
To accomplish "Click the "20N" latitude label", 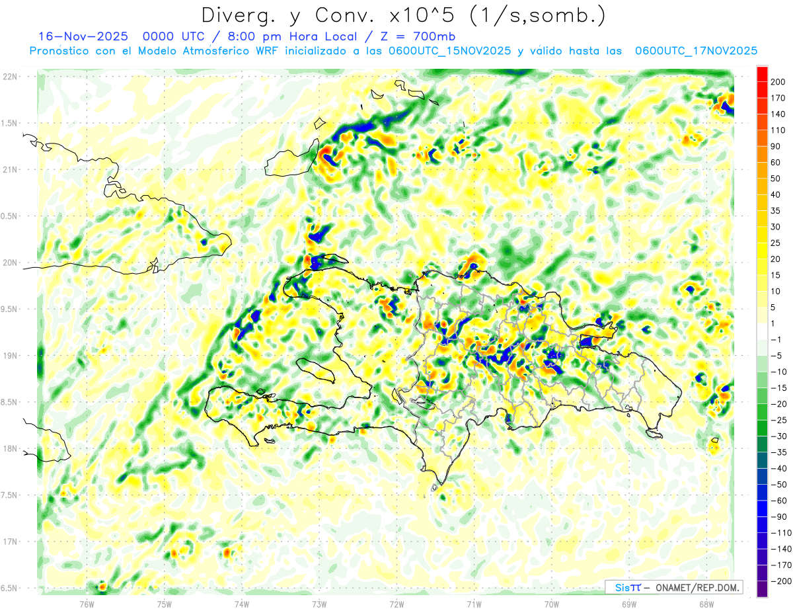I will [x=10, y=263].
